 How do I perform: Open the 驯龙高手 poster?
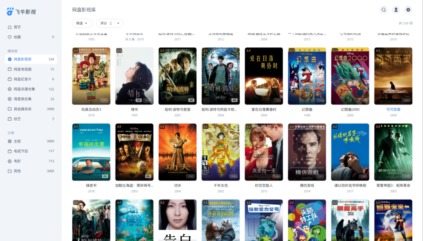tap(350, 220)
